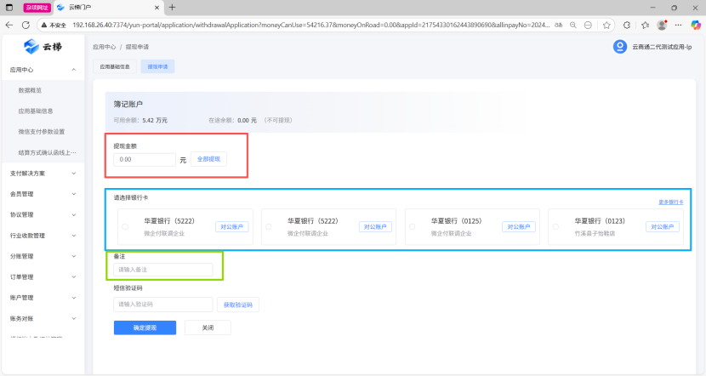
Task: Click the 提现金额 amount input field
Action: [145, 159]
